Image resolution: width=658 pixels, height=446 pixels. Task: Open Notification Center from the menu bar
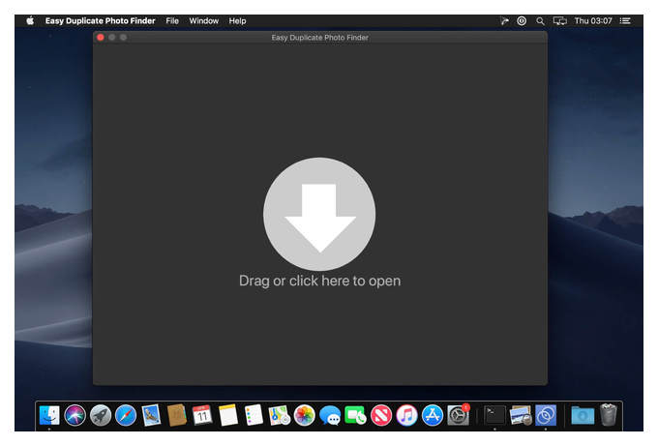click(625, 21)
